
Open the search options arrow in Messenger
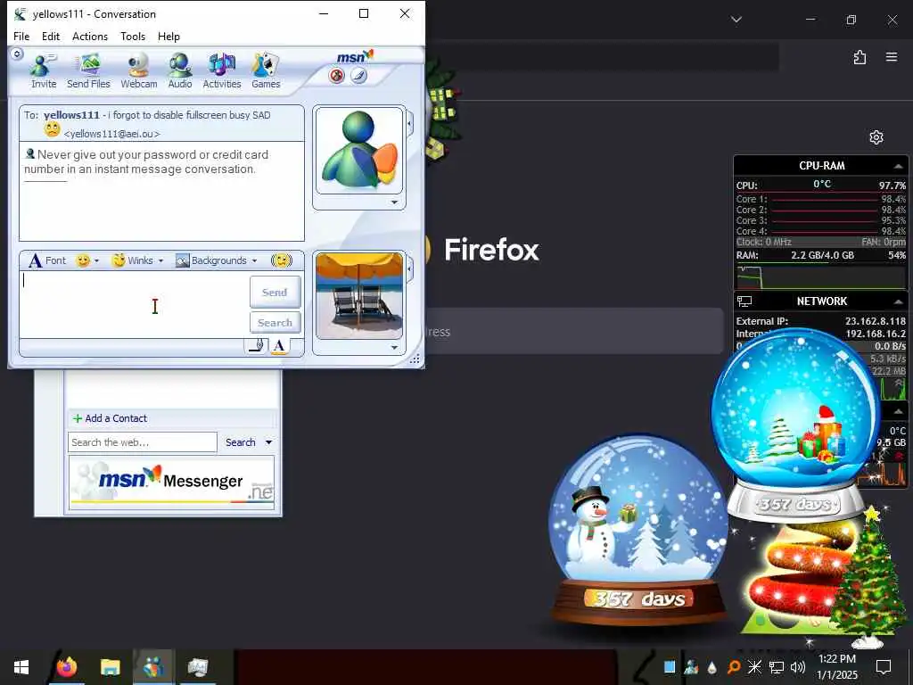pos(269,442)
